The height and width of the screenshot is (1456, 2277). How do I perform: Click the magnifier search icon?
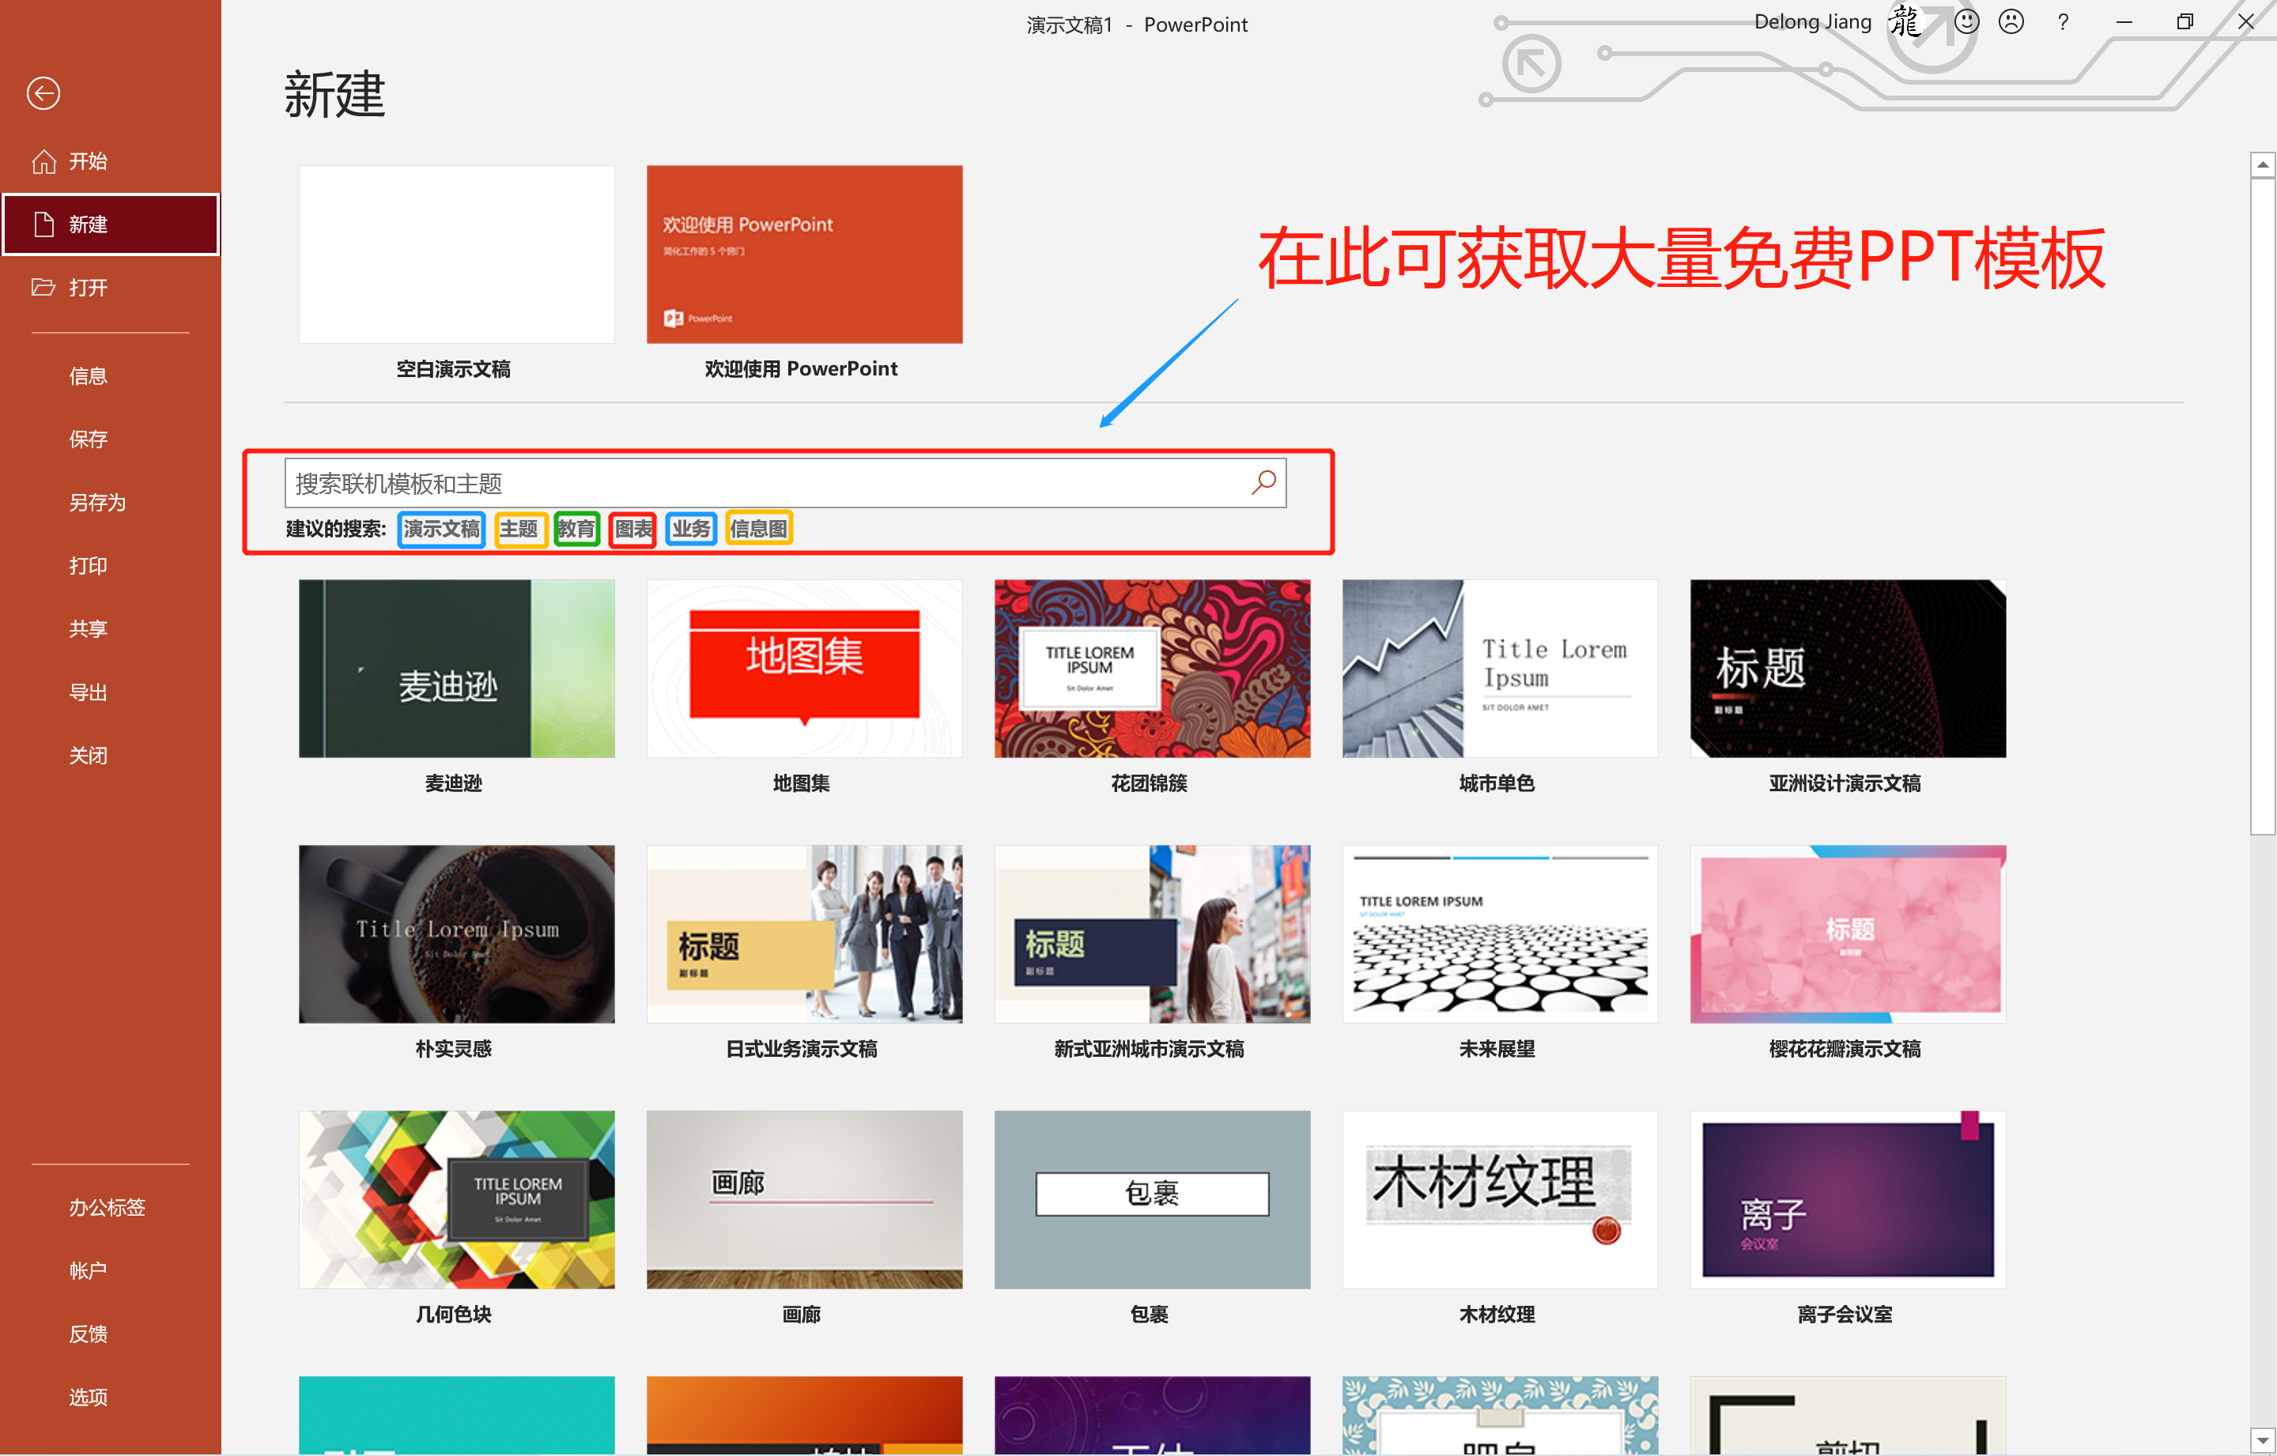pyautogui.click(x=1263, y=483)
